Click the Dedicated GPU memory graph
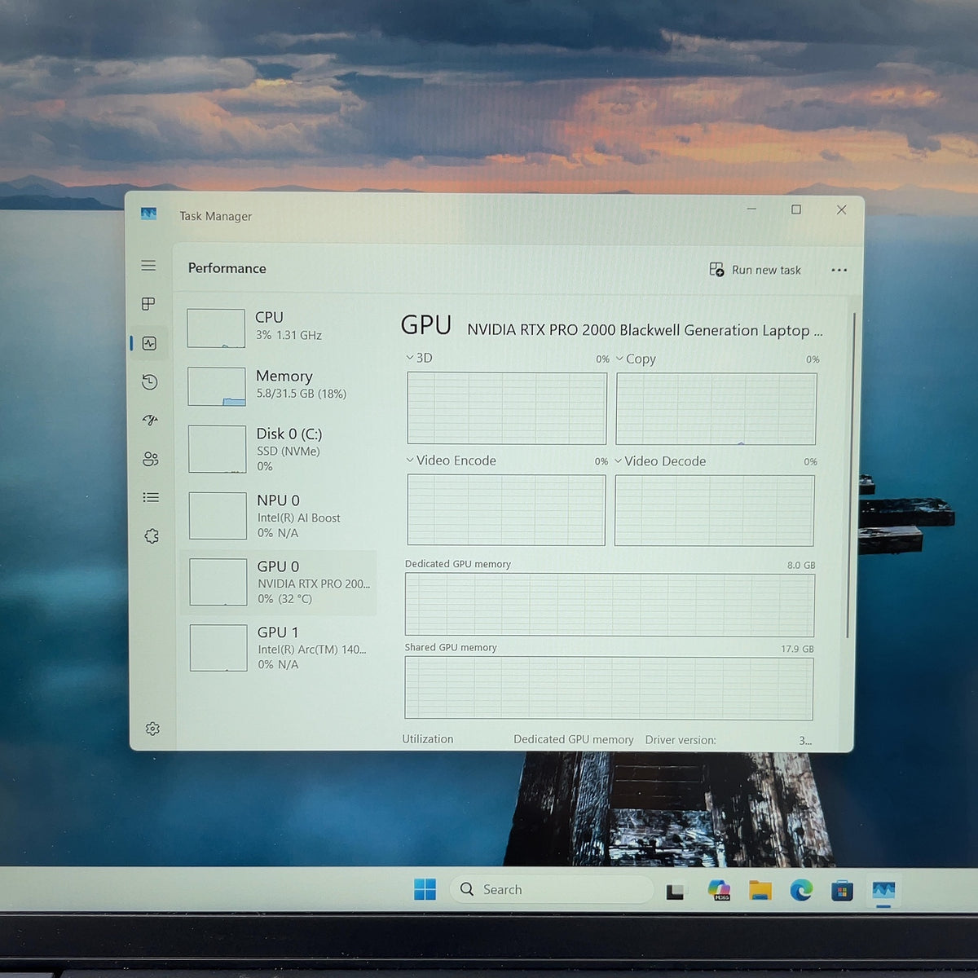Viewport: 978px width, 978px height. tap(610, 605)
